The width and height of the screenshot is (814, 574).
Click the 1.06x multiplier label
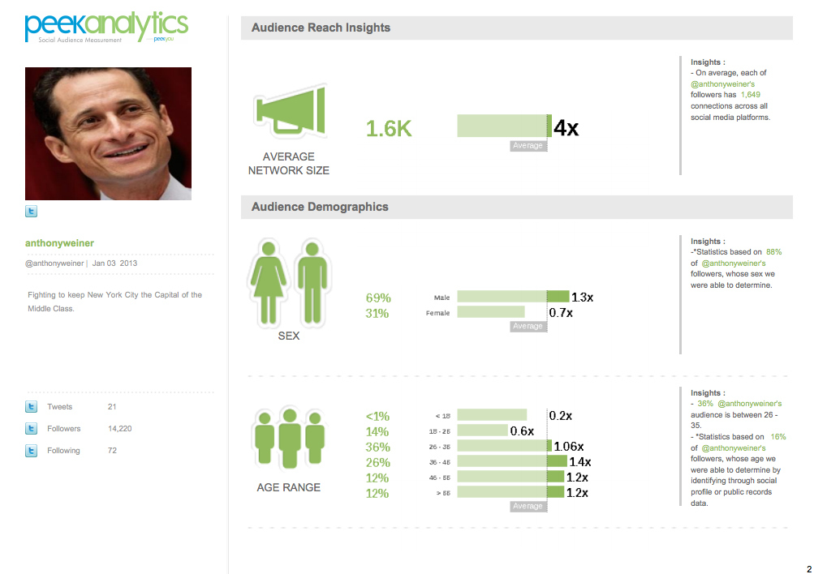[569, 447]
